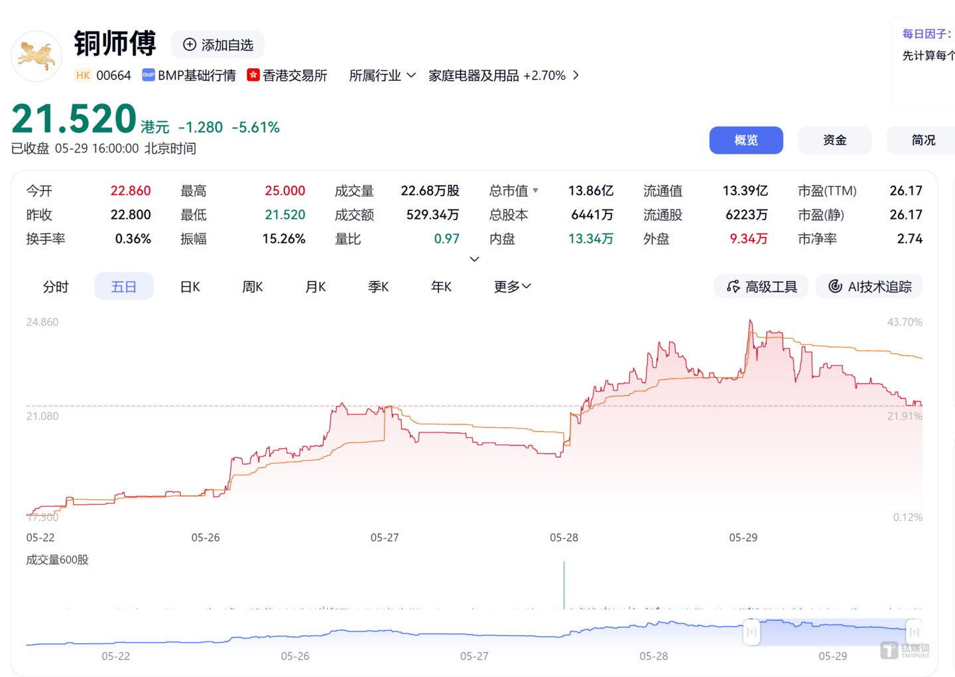Switch to the 日K chart tab

[x=190, y=286]
